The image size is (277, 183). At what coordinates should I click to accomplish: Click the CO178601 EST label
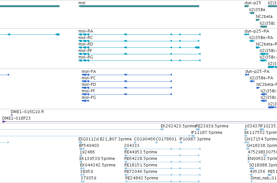click(x=166, y=139)
